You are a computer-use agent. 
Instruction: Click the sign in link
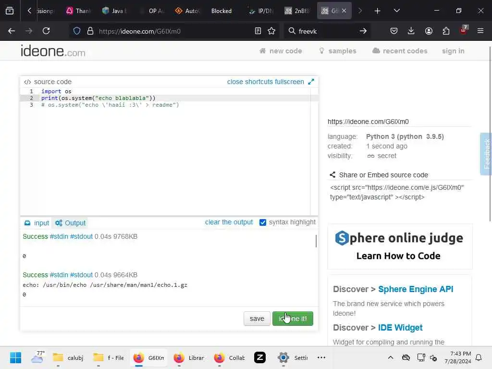click(x=453, y=51)
